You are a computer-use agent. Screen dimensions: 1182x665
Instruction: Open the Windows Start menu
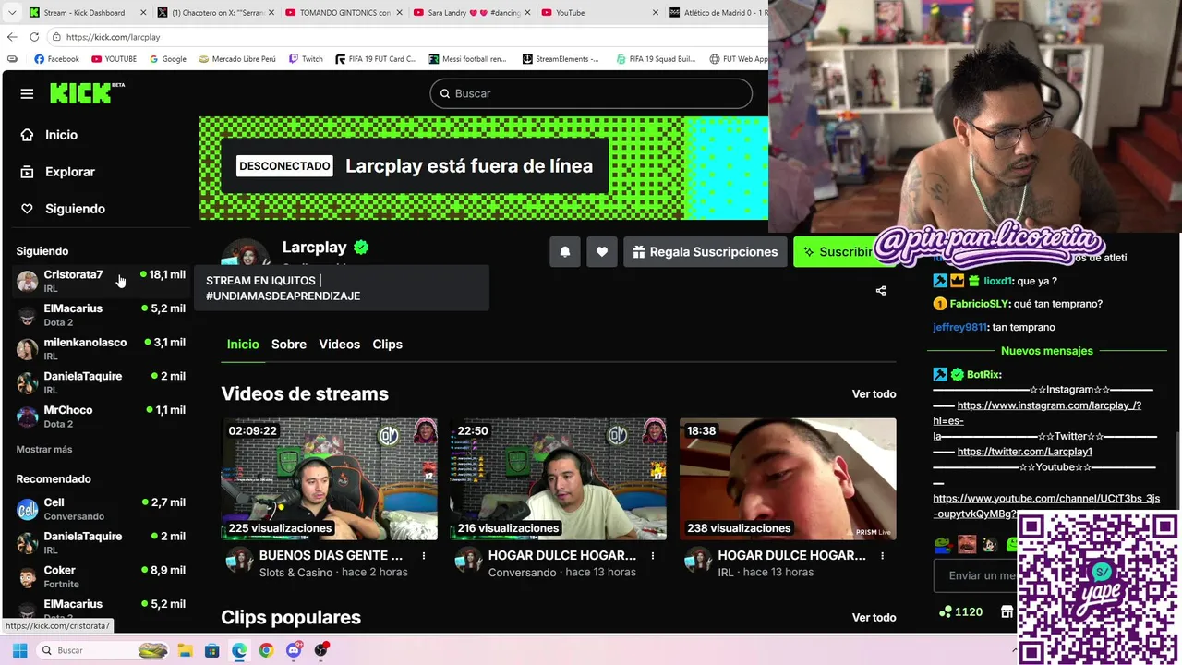[19, 650]
